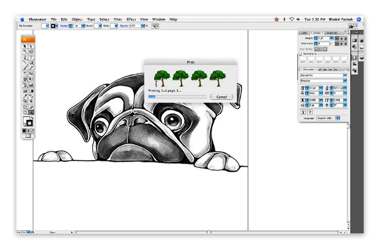Click the Stroke link in control bar
The width and height of the screenshot is (380, 250).
tap(64, 26)
